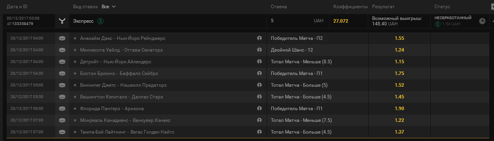Click the Статус column header

(442, 7)
